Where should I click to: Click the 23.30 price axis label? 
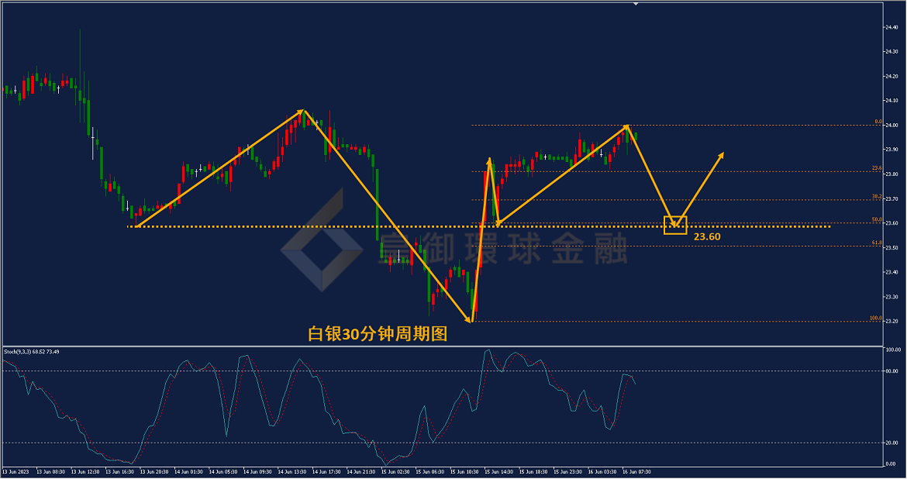tap(891, 297)
